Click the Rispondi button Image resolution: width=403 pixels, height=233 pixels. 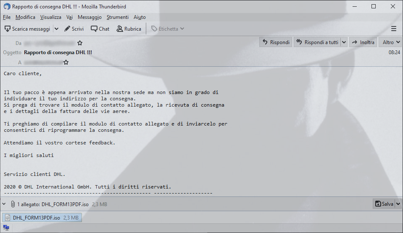276,42
